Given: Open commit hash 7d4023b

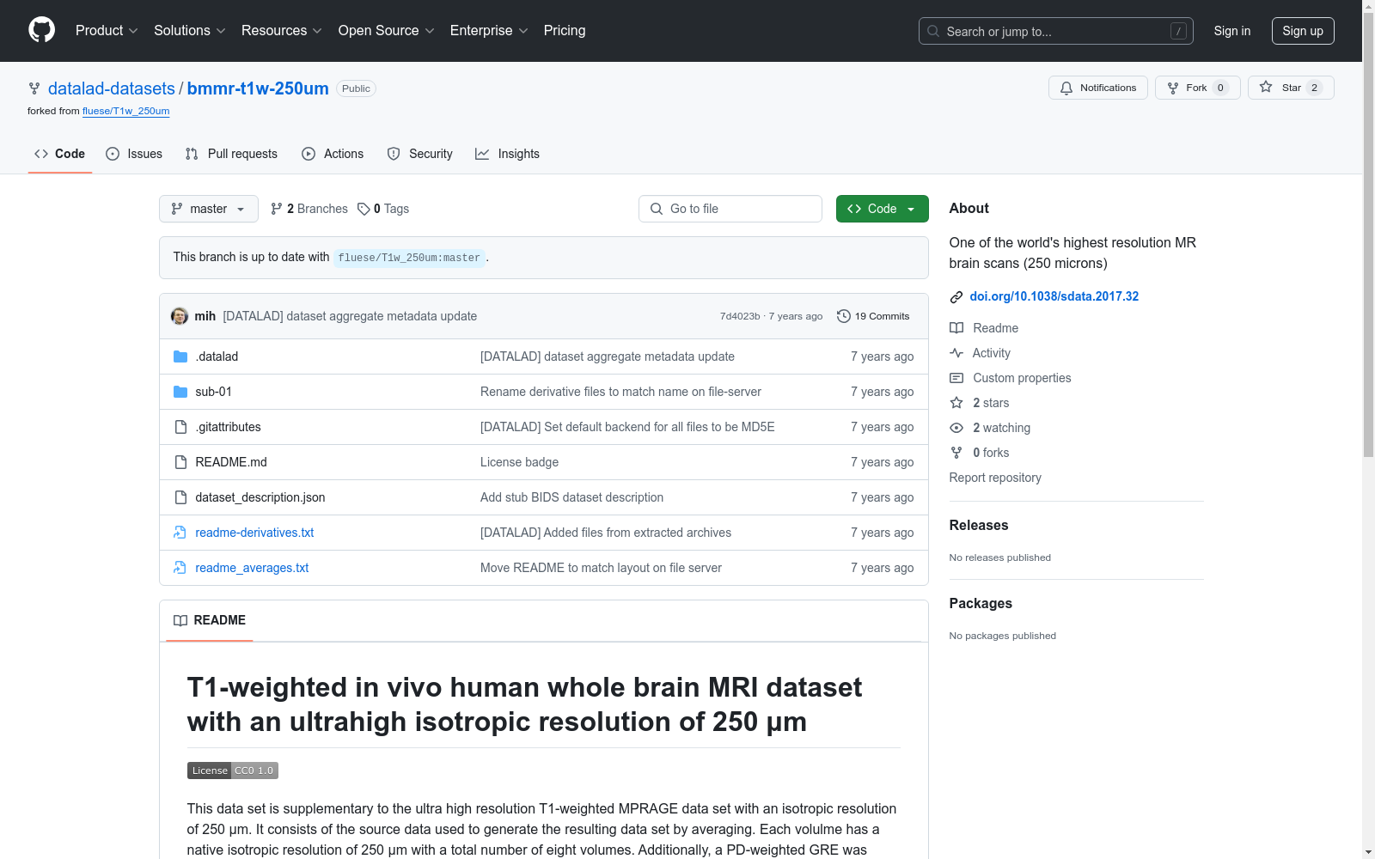Looking at the screenshot, I should click(x=740, y=316).
